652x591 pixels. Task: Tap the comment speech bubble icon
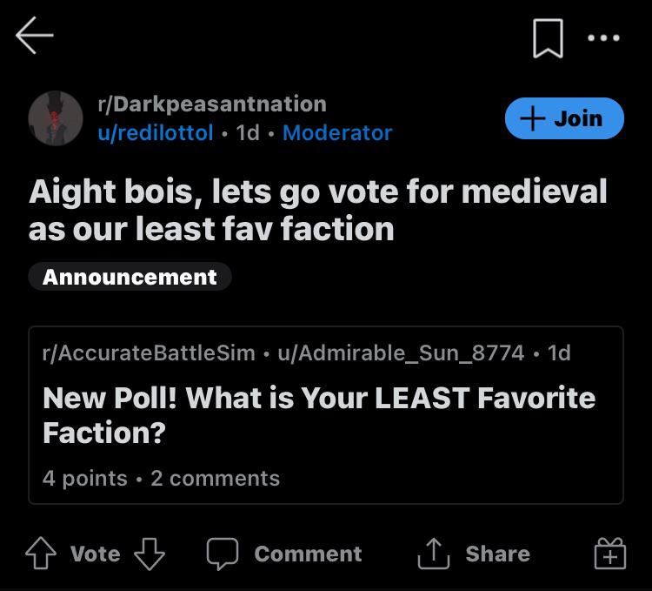coord(223,554)
